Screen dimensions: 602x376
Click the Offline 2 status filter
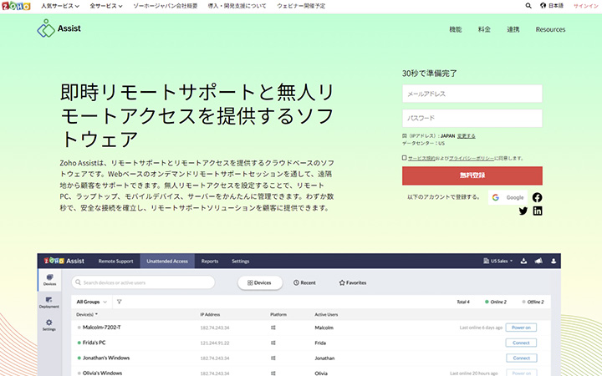pyautogui.click(x=533, y=302)
